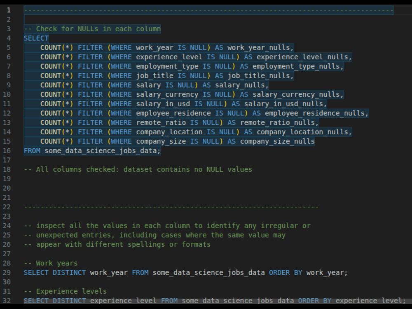Place the cursor on empty line 2
The height and width of the screenshot is (309, 412).
210,19
